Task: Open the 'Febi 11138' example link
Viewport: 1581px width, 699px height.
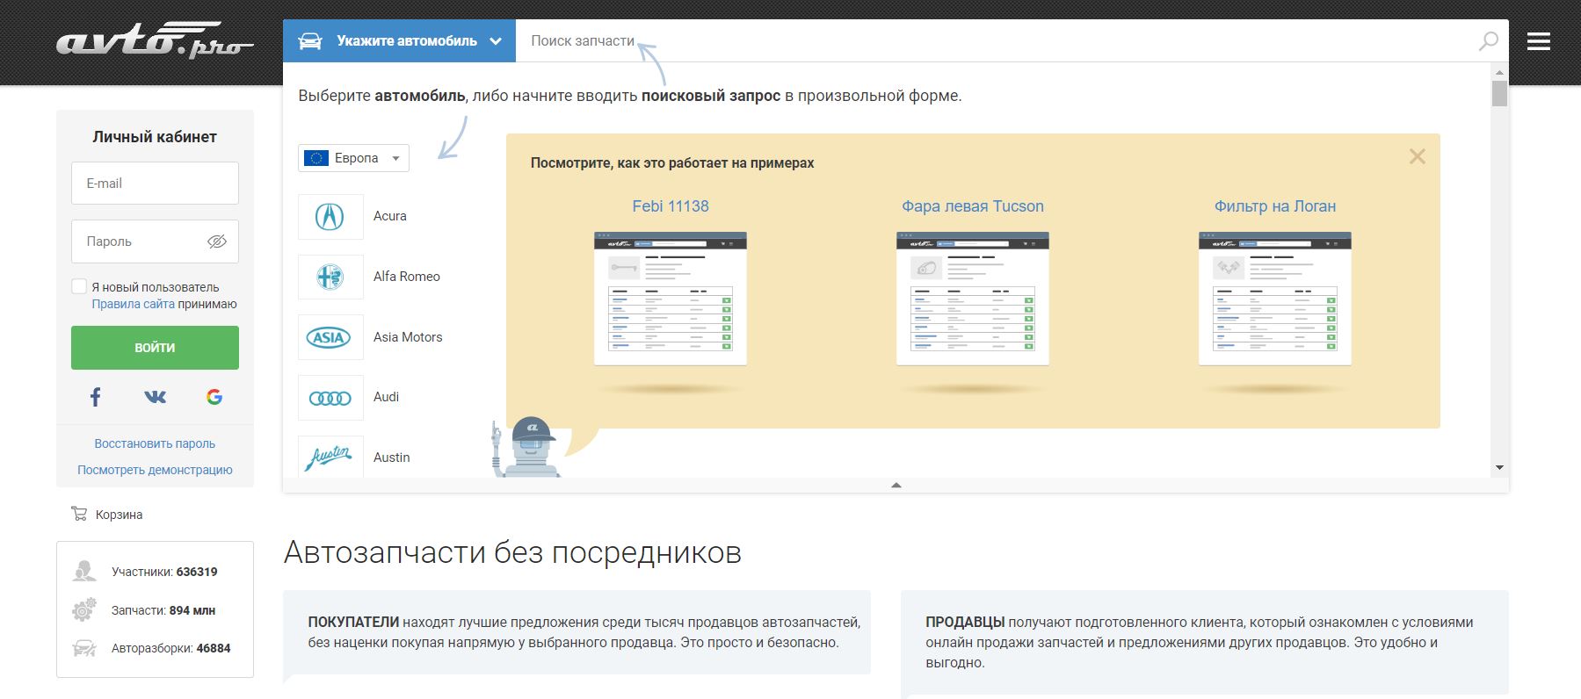Action: pos(671,206)
